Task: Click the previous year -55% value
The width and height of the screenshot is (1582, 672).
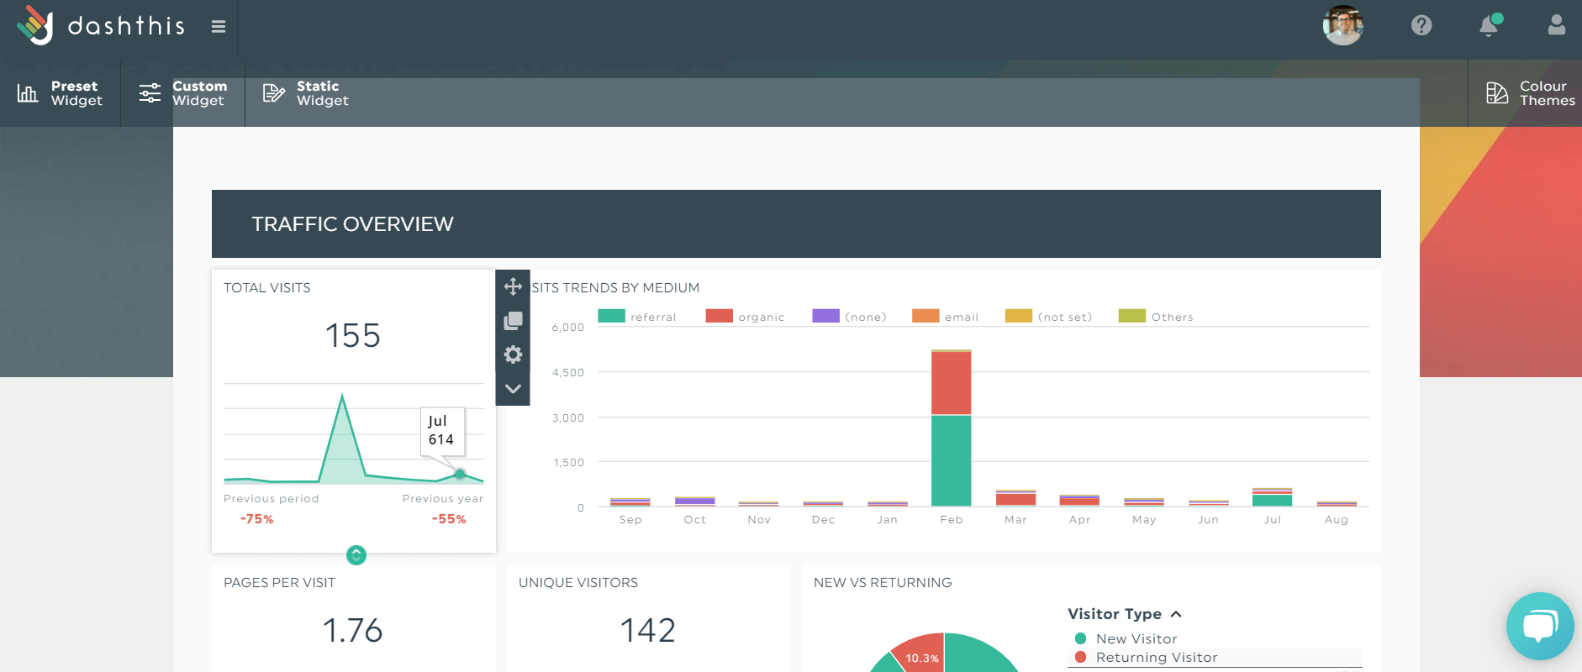Action: click(449, 519)
